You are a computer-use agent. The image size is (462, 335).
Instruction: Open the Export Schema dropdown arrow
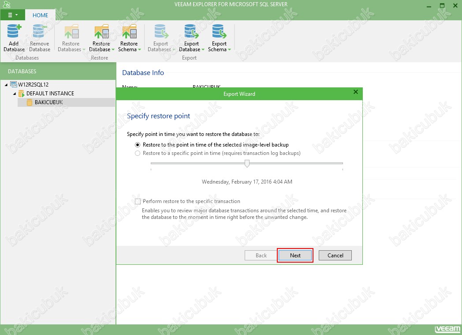tap(229, 49)
